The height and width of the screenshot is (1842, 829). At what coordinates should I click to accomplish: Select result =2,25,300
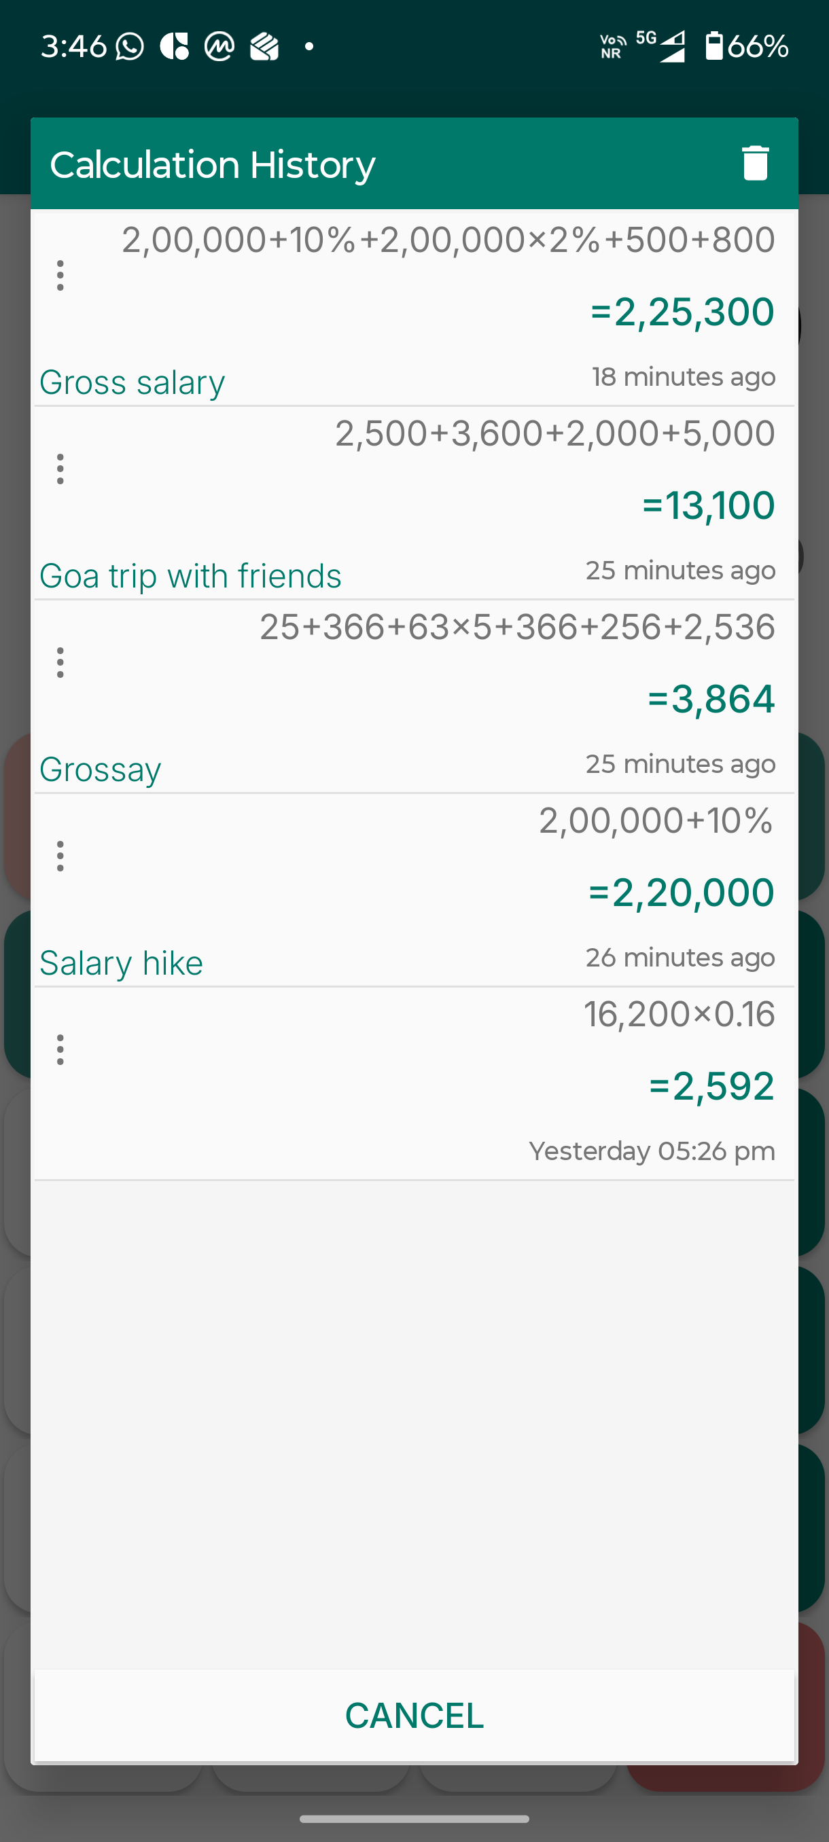[x=682, y=312]
